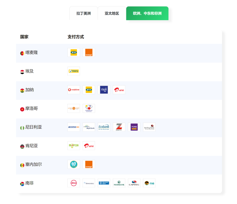This screenshot has width=237, height=204.
Task: Click the Orange logo in the 喀麦隆 row
Action: coord(89,52)
